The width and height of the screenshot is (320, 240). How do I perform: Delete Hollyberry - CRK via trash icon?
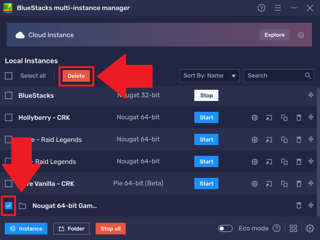(299, 117)
